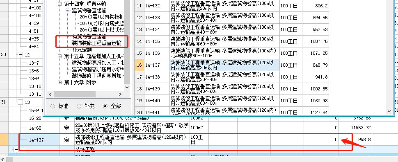Click the tree panel's horizontal scrollbar thumb
Image resolution: width=398 pixels, height=162 pixels.
(x=75, y=94)
